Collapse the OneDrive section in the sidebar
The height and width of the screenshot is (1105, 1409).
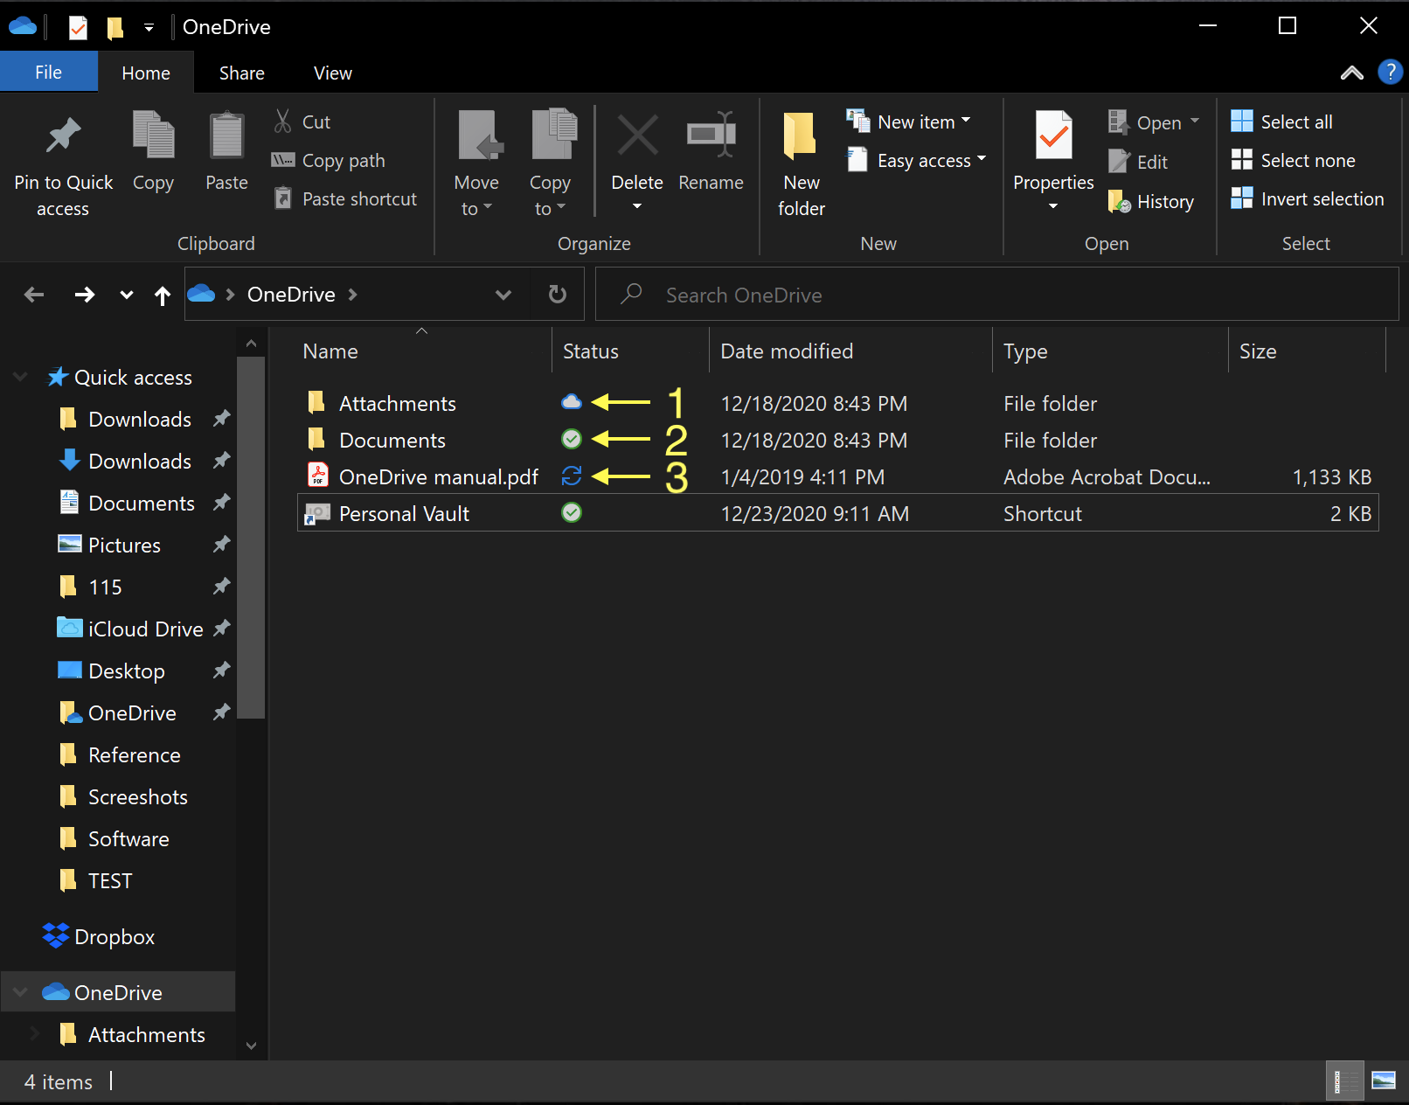tap(18, 991)
